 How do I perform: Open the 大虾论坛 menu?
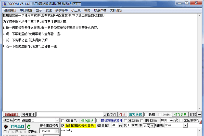(116, 10)
